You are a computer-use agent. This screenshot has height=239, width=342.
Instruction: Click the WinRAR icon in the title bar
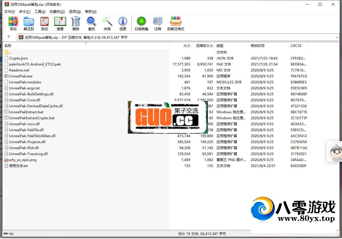point(7,4)
